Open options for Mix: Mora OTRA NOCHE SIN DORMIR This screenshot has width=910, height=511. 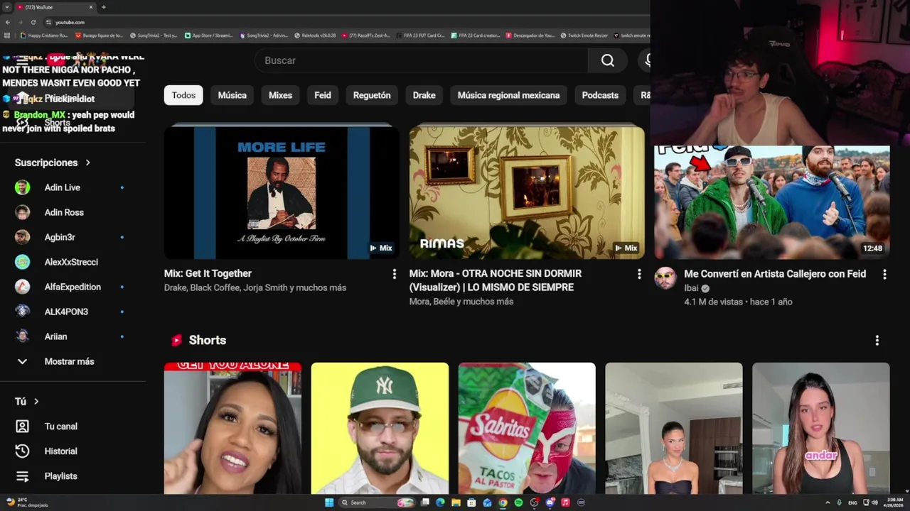639,274
